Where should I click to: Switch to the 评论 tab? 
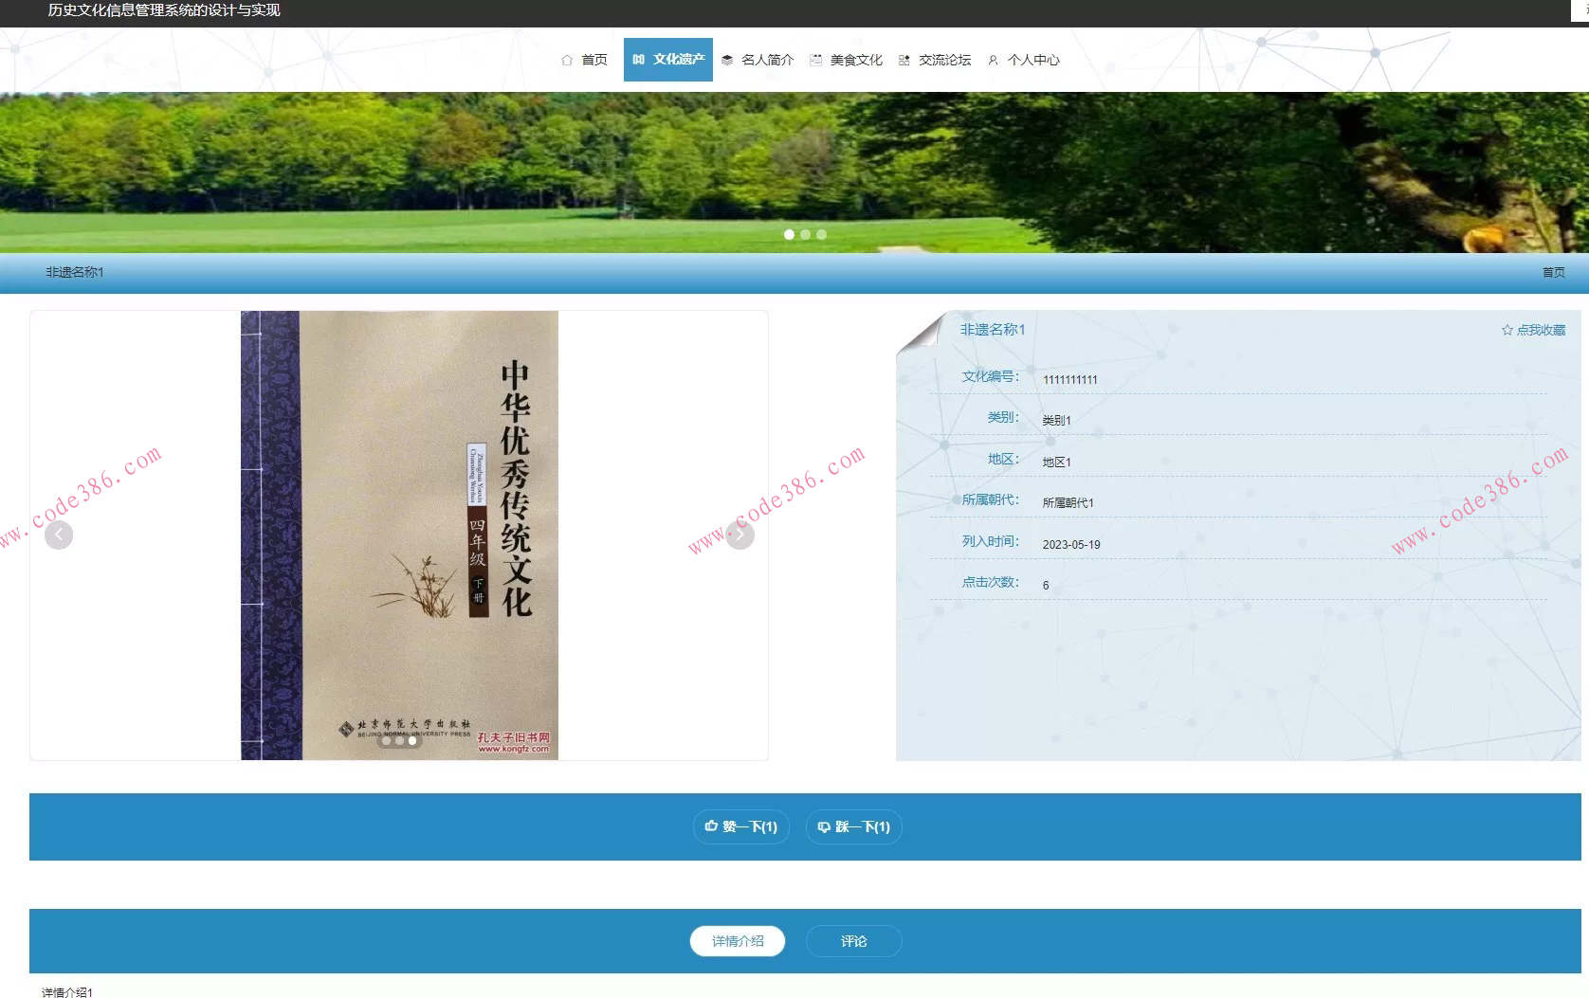[852, 941]
